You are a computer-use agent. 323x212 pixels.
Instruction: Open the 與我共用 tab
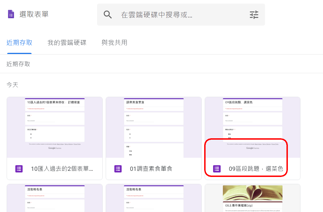pyautogui.click(x=114, y=43)
